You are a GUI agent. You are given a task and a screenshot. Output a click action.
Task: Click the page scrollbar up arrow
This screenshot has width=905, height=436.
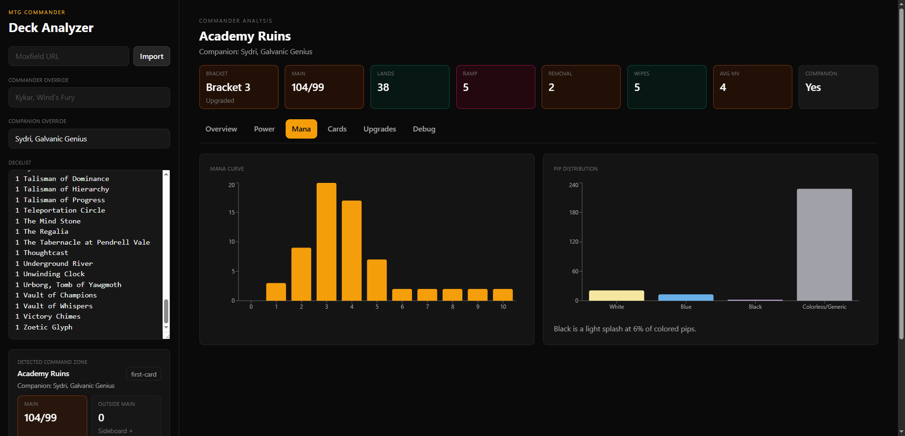click(901, 4)
